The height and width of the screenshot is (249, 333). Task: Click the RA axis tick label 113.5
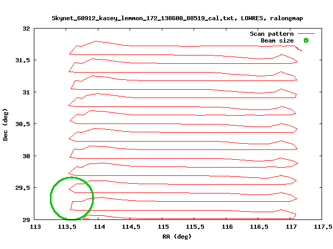point(67,227)
